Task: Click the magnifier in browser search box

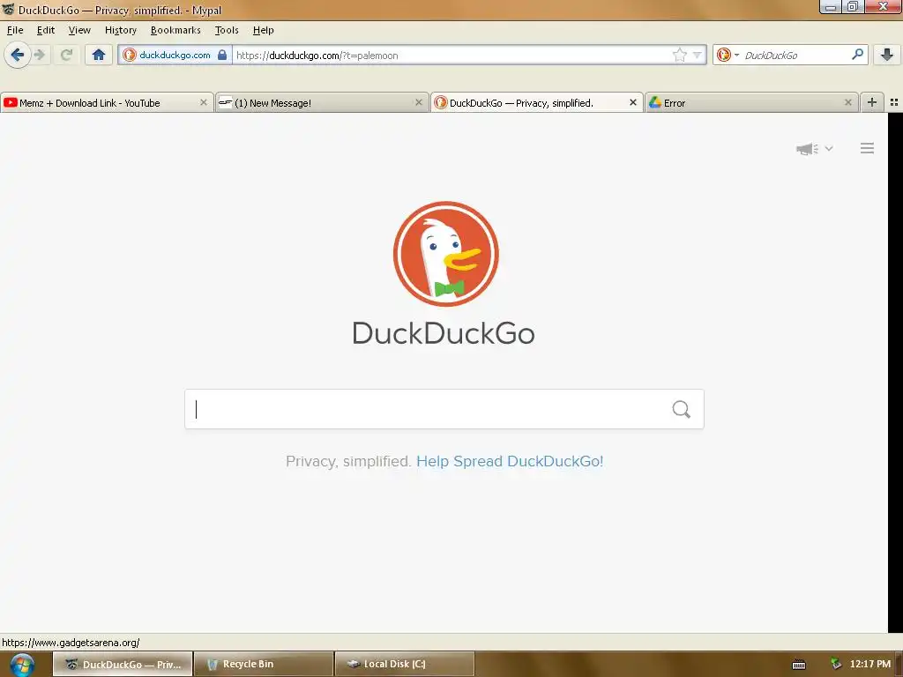Action: click(857, 55)
